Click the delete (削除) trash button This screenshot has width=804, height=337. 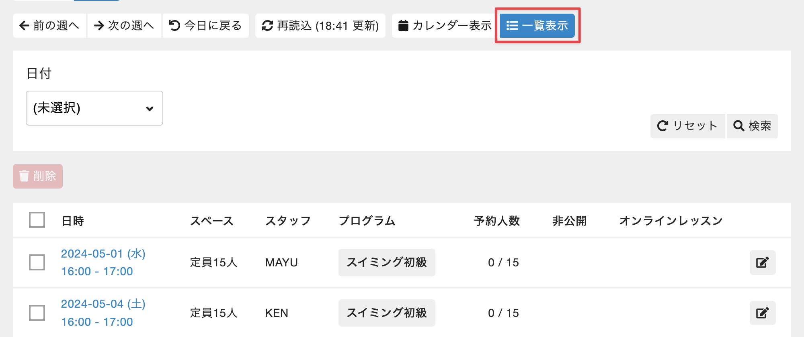tap(38, 176)
